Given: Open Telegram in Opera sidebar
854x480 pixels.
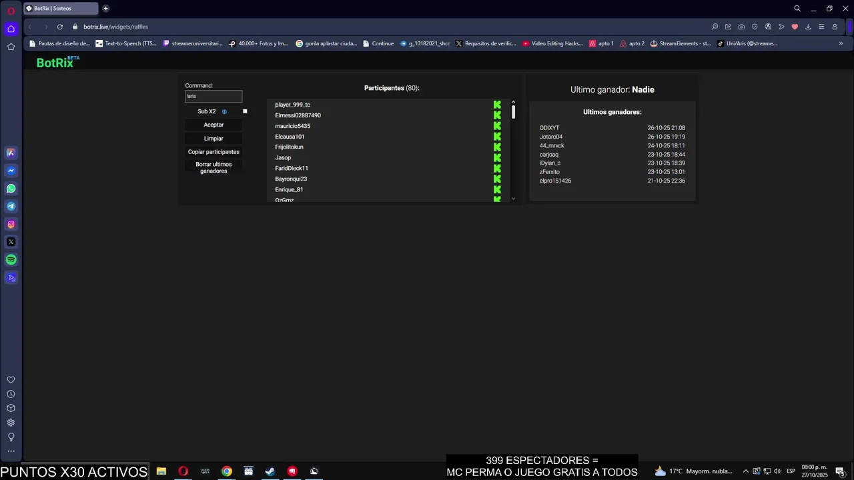Looking at the screenshot, I should point(11,207).
